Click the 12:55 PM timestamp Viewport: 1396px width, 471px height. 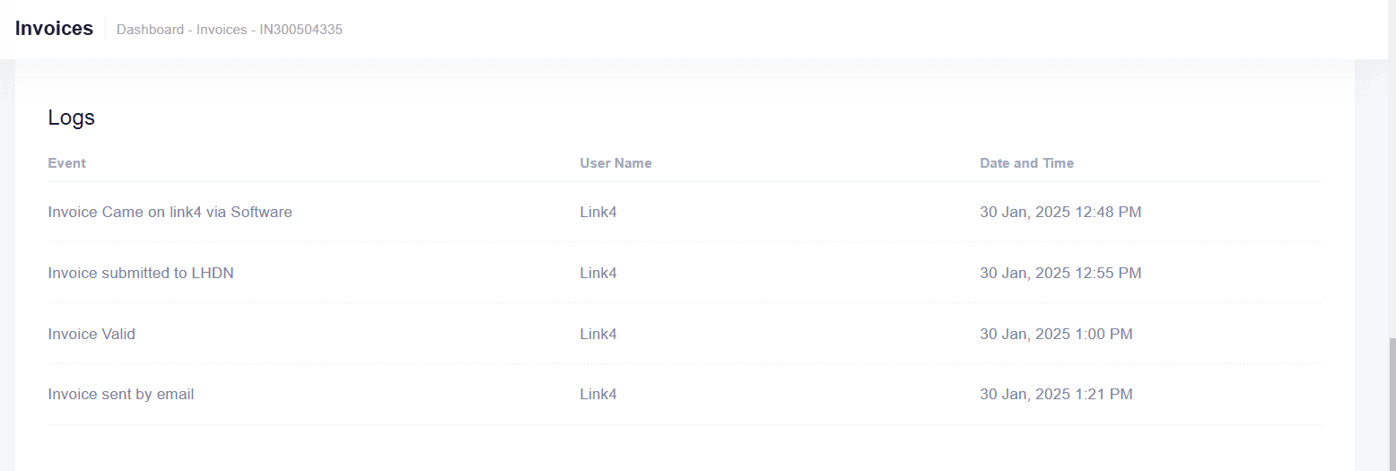(1060, 273)
